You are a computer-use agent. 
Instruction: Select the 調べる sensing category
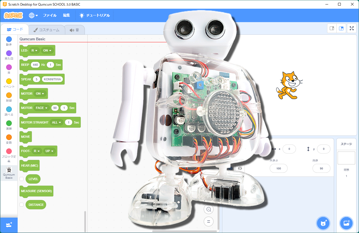(x=9, y=111)
